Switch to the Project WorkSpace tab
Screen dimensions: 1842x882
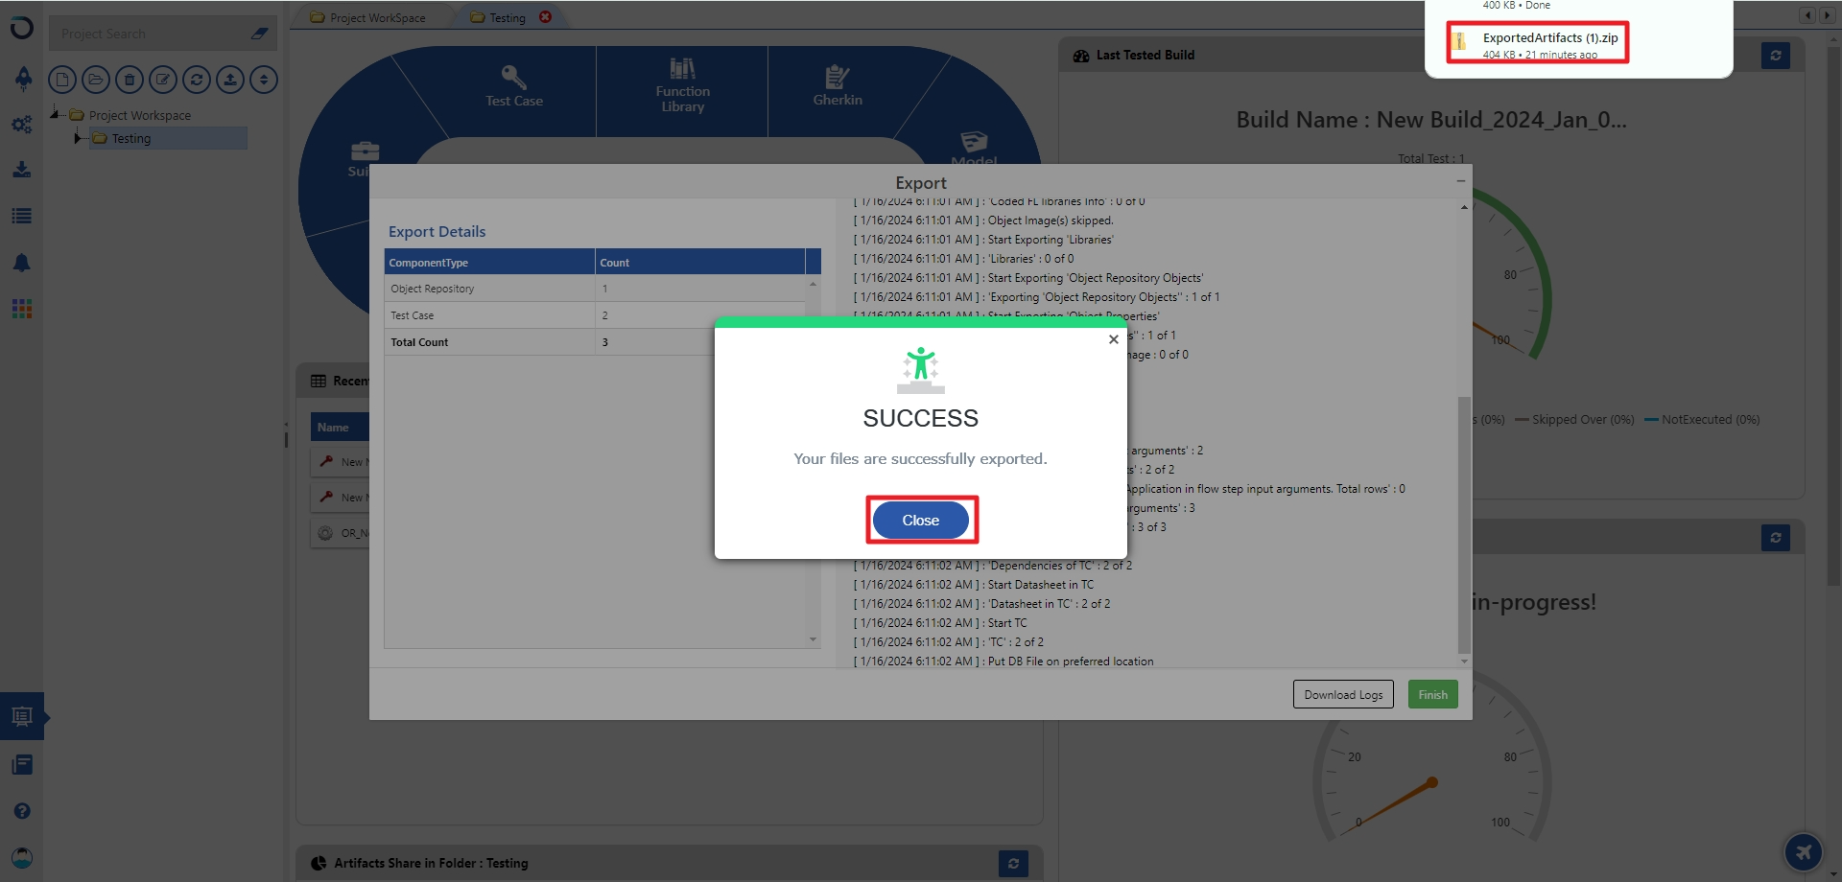click(369, 17)
